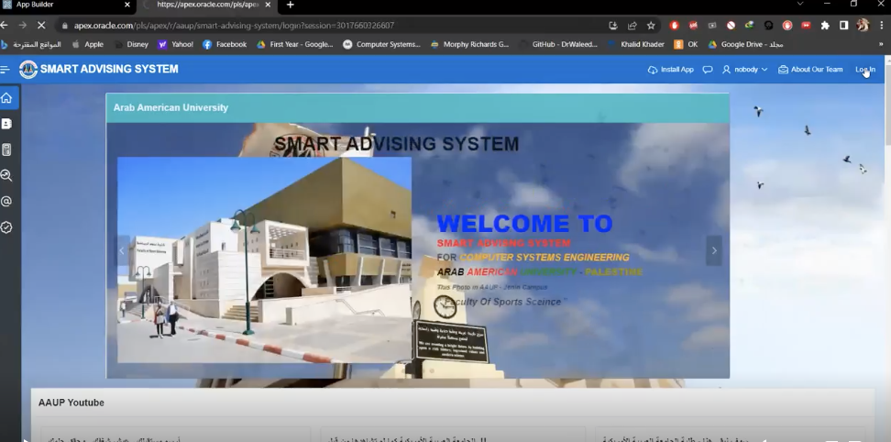This screenshot has height=442, width=891.
Task: Click the Arab American University heading
Action: (170, 108)
